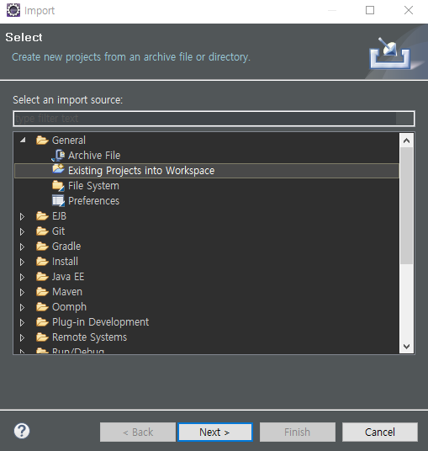The height and width of the screenshot is (451, 428).
Task: Expand the Git category
Action: pos(22,232)
